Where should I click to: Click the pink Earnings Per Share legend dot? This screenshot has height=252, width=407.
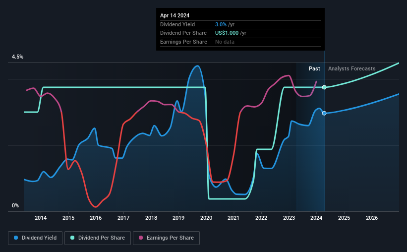pos(141,238)
